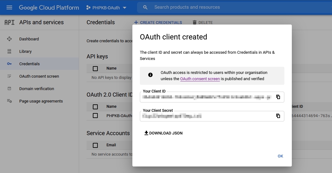This screenshot has width=332, height=173.
Task: Follow the OAuth consent screen link in dialog
Action: 200,79
